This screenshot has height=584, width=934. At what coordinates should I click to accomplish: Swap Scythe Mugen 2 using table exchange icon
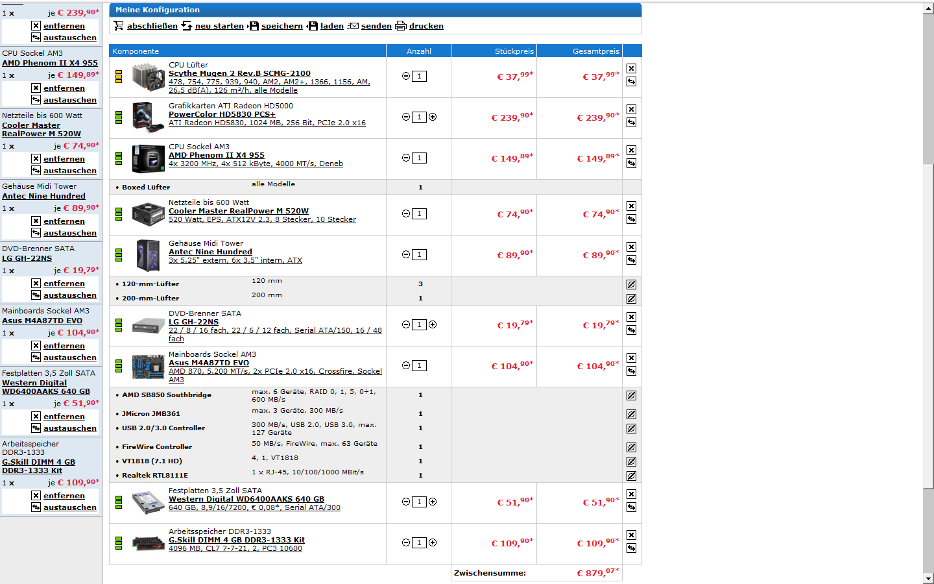(x=631, y=82)
